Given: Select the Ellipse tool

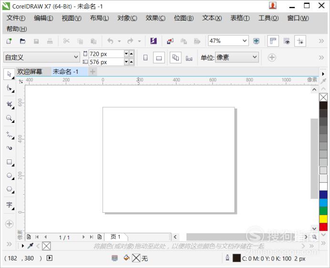Looking at the screenshot, I should click(10, 176).
